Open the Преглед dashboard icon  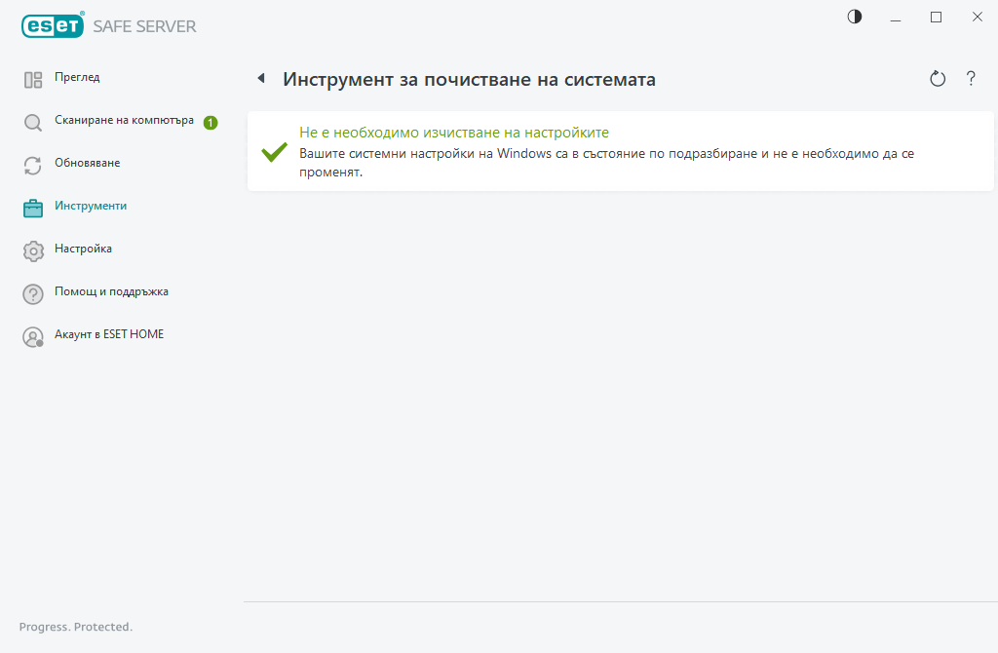[32, 78]
